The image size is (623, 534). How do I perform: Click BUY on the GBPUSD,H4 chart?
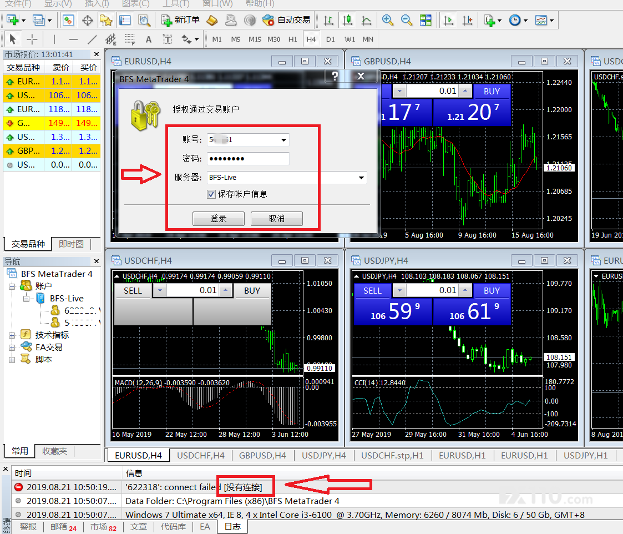[x=492, y=92]
